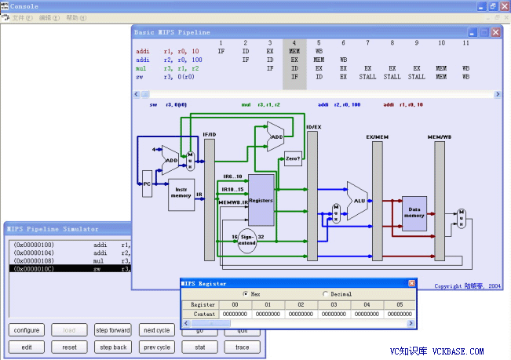The width and height of the screenshot is (511, 360).
Task: Click the Console application icon
Action: [x=4, y=6]
